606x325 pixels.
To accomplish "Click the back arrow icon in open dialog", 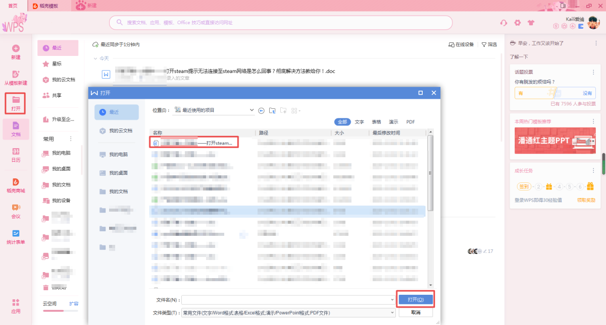I will click(x=261, y=110).
